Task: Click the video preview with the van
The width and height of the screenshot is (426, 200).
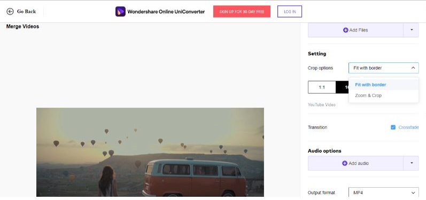Action: click(150, 152)
